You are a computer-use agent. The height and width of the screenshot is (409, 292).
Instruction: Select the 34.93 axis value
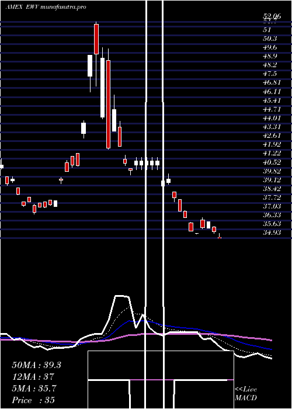pyautogui.click(x=272, y=233)
